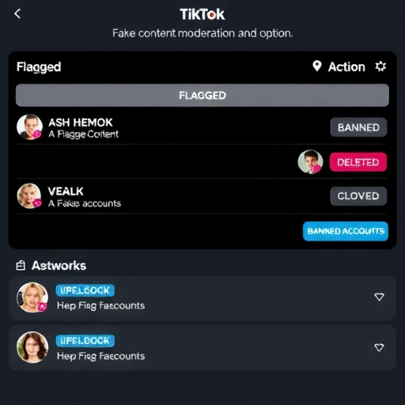
Task: Click the pink badge on VEALK's avatar
Action: (37, 203)
